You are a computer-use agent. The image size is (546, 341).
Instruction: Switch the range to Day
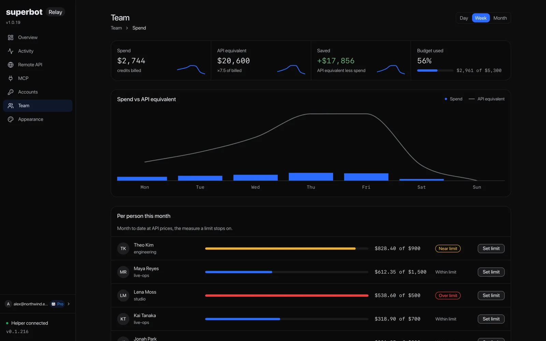(x=464, y=18)
